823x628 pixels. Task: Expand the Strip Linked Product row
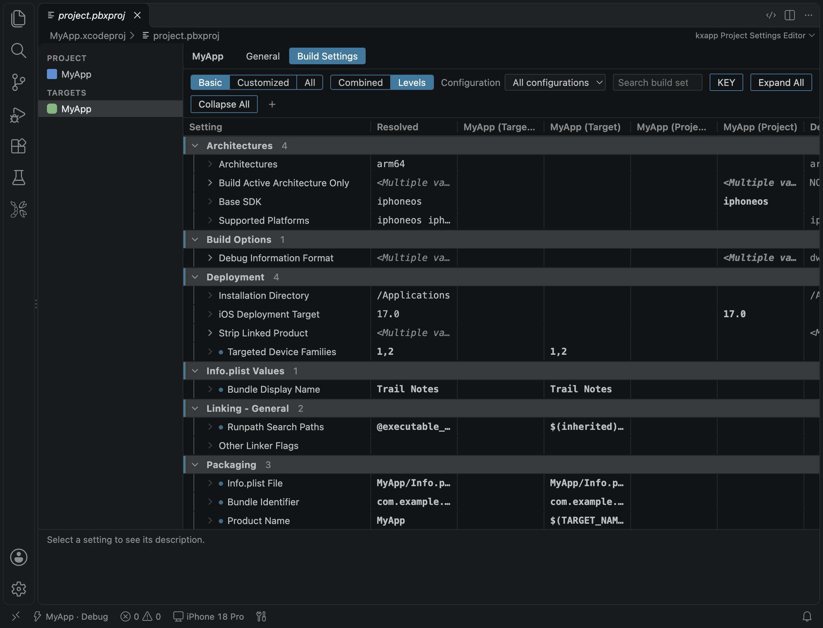pos(210,333)
